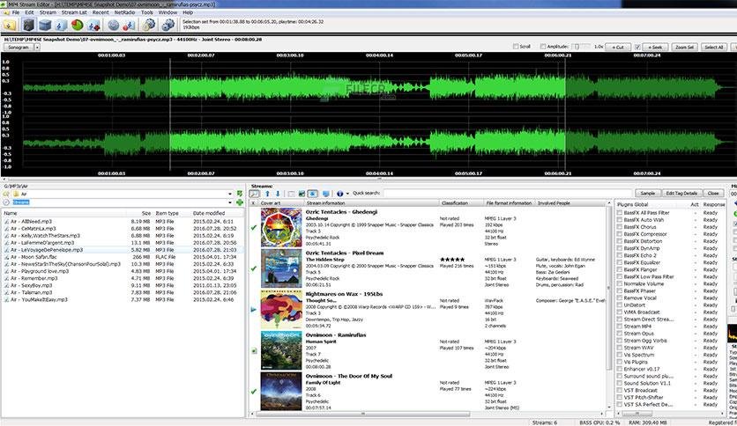The width and height of the screenshot is (737, 426).
Task: Click the magnifier icon in Streams toolbar
Action: tap(254, 194)
